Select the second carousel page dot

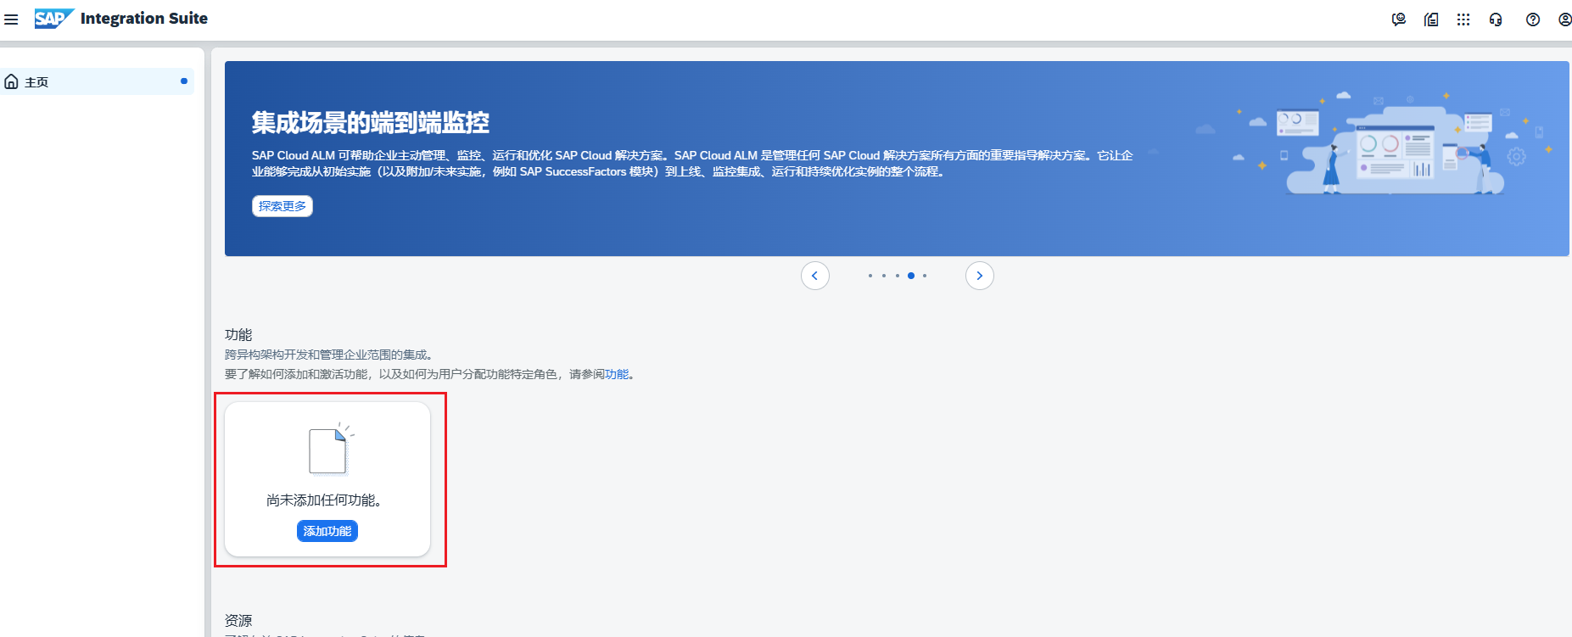[x=884, y=276]
